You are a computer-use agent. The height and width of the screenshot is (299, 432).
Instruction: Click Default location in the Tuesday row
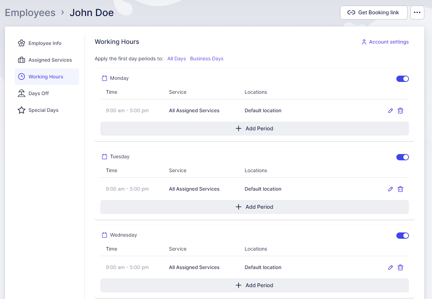(263, 189)
